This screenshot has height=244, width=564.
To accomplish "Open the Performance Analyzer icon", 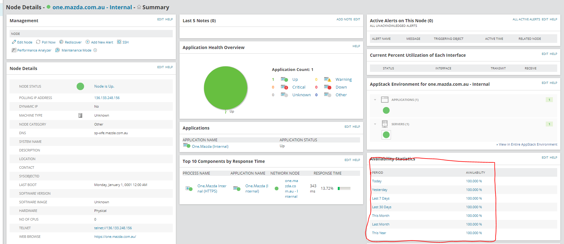I will [14, 50].
